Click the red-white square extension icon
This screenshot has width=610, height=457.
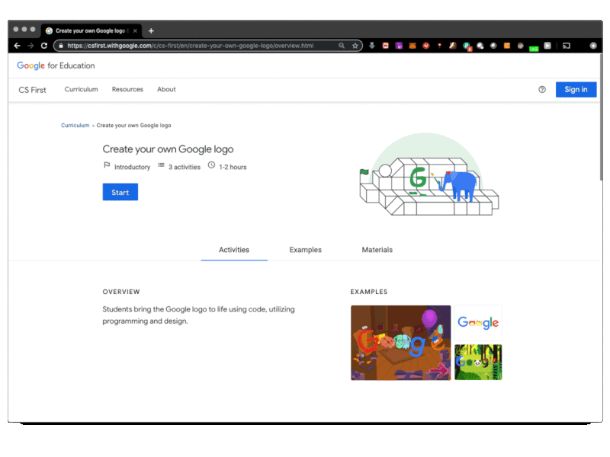(x=386, y=46)
